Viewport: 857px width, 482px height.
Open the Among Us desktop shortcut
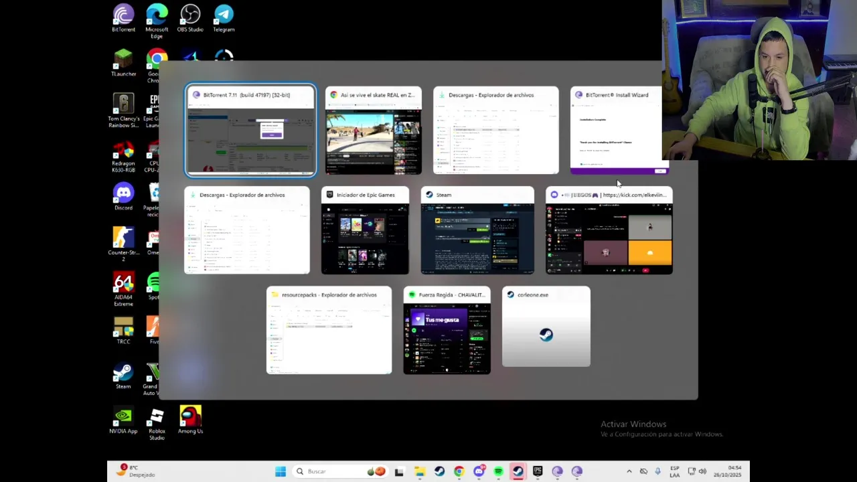click(x=190, y=420)
